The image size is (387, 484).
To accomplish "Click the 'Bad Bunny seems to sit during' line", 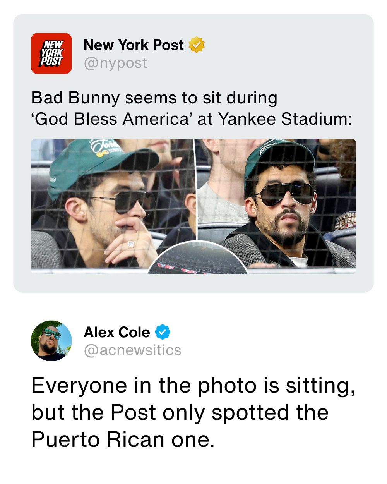I will pos(154,98).
